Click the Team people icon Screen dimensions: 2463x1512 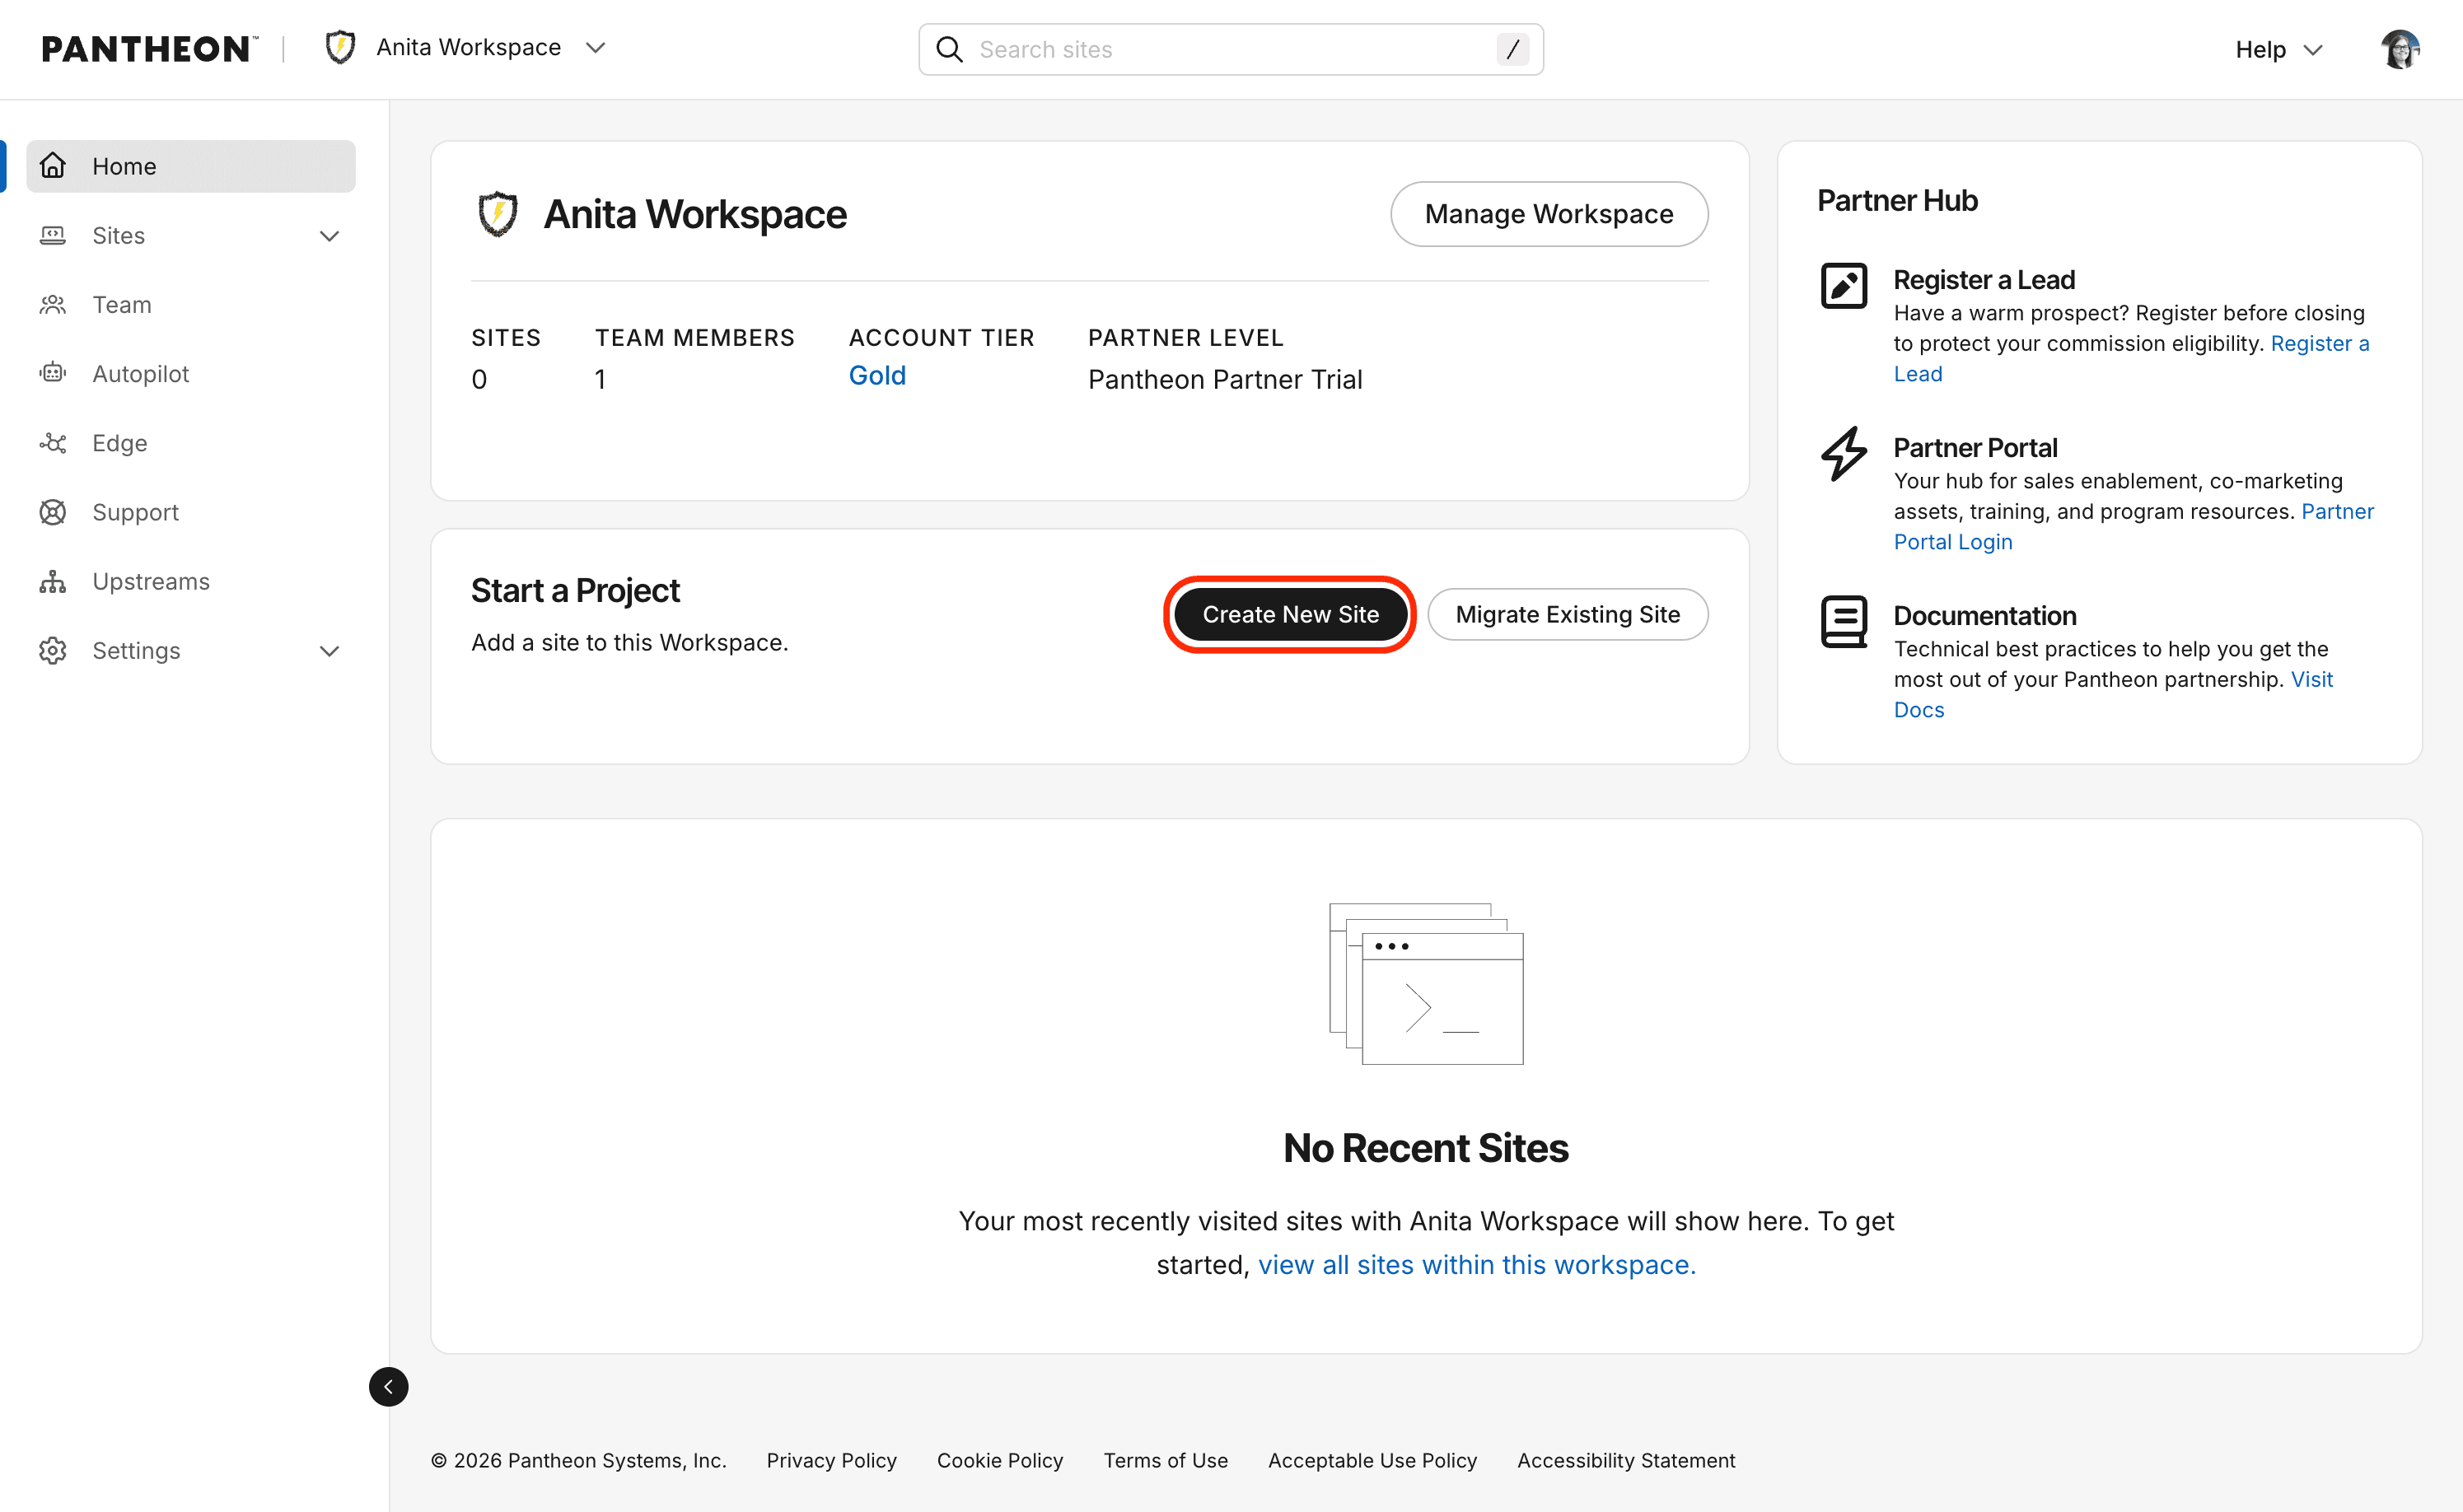pyautogui.click(x=53, y=304)
